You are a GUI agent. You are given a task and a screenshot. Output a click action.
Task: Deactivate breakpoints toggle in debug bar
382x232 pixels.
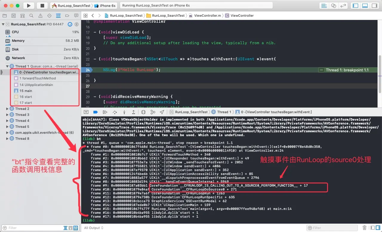coord(95,112)
